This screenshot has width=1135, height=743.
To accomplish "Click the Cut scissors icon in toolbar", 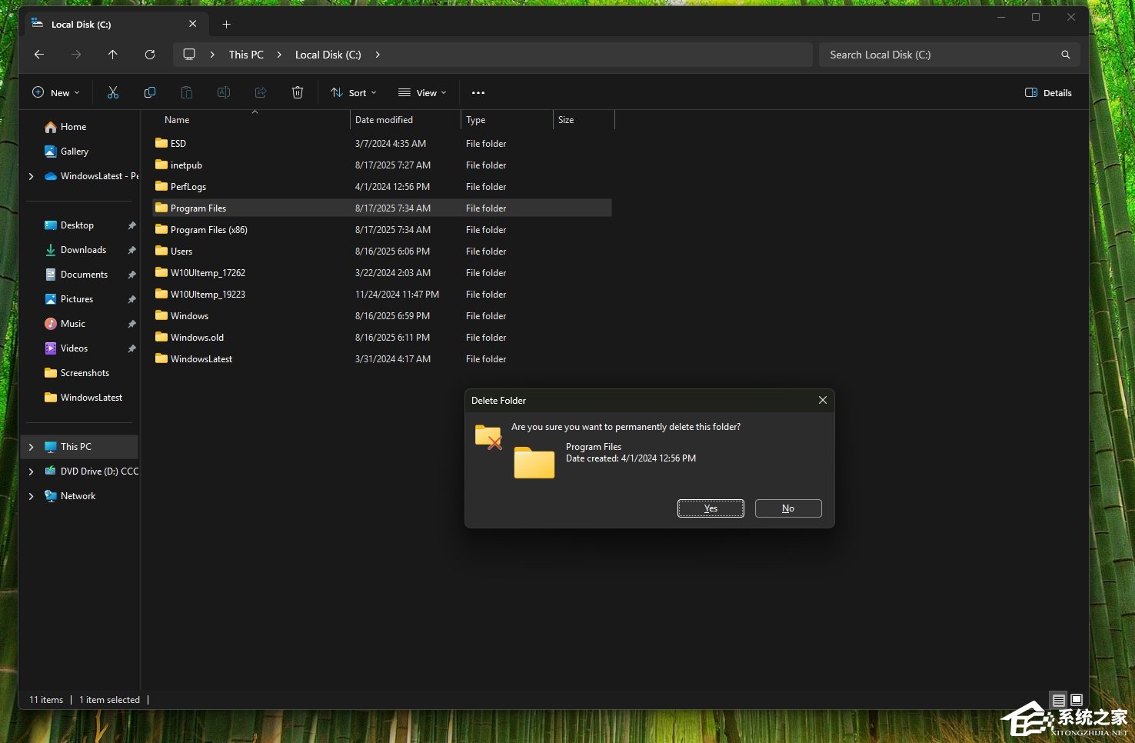I will [113, 93].
